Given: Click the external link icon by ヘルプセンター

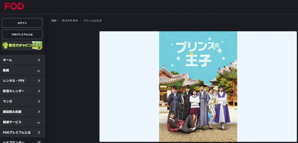Looking at the screenshot, I should click(x=39, y=142).
